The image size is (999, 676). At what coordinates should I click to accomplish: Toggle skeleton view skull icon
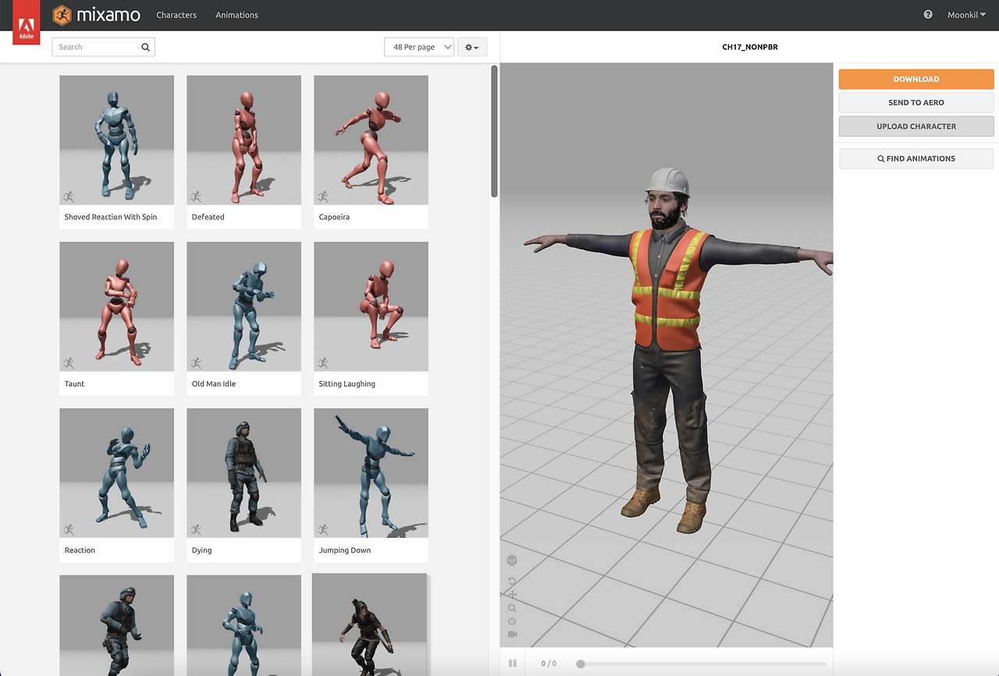512,560
